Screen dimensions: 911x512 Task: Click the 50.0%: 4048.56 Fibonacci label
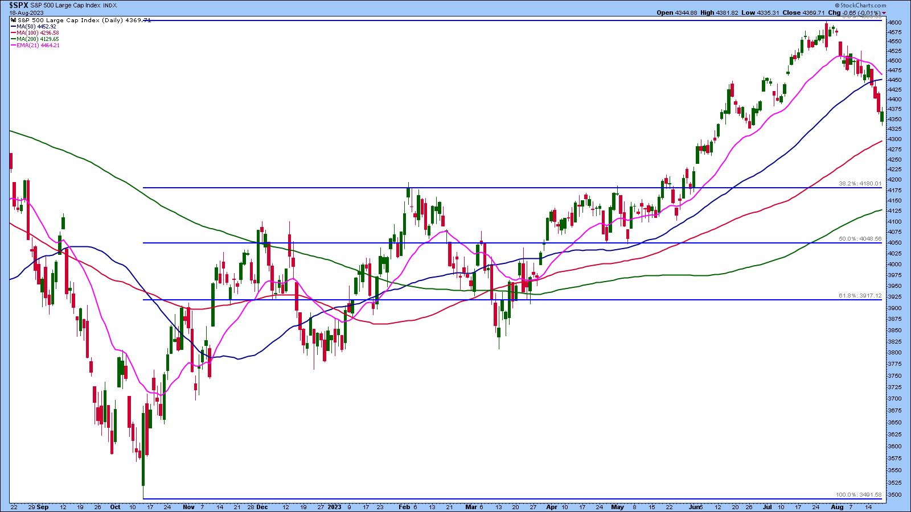860,239
